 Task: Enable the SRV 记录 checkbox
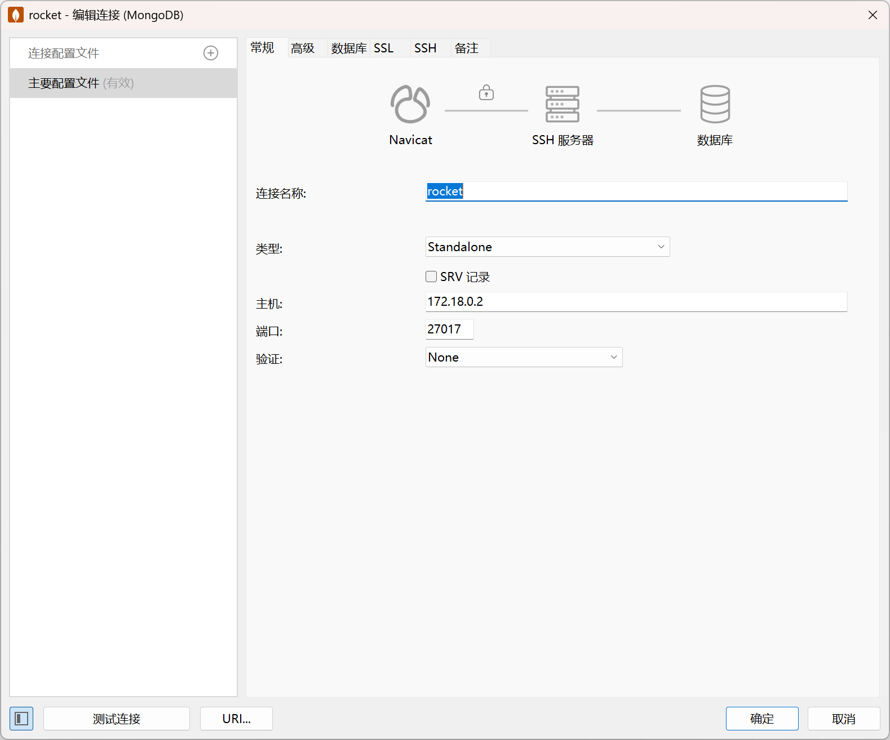(431, 277)
